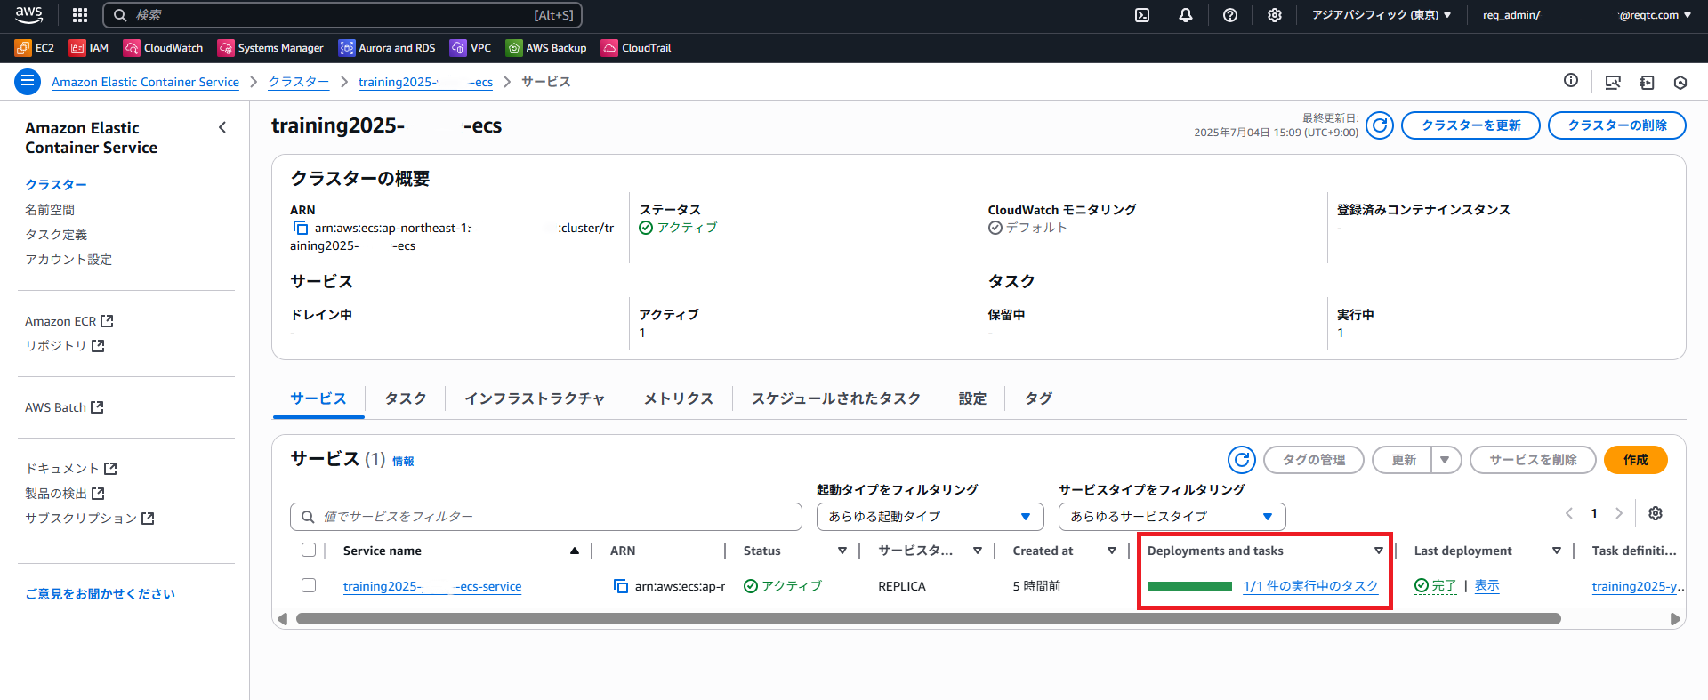Go to next page of services
Viewport: 1708px width, 700px height.
point(1619,513)
